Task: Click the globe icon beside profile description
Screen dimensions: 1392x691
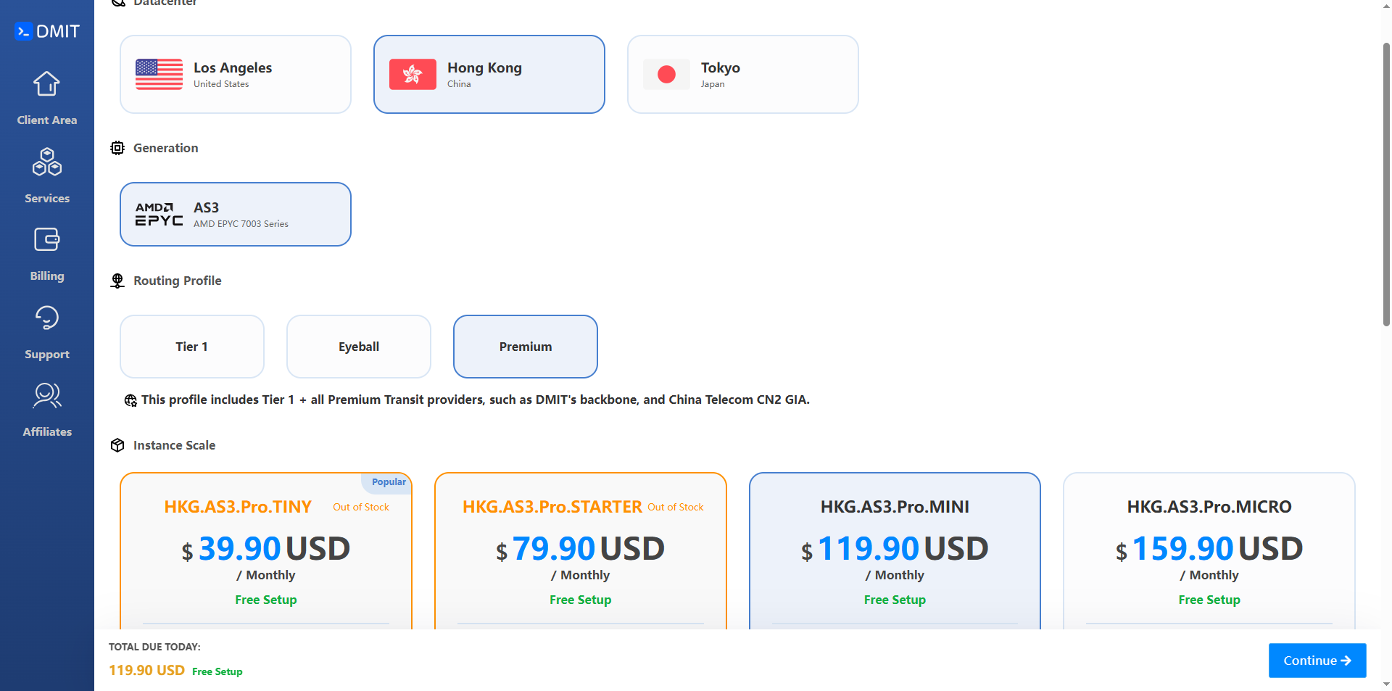Action: (x=130, y=400)
